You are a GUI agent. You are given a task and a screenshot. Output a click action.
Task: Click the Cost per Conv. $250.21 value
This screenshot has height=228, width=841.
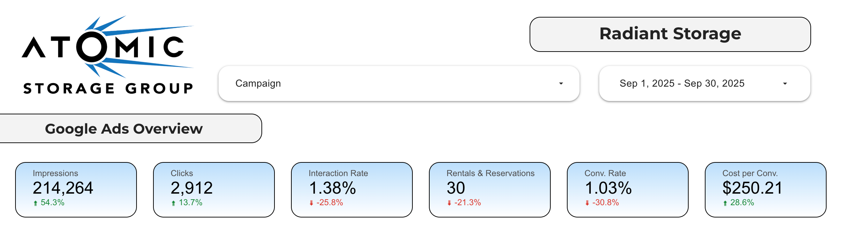pos(752,188)
